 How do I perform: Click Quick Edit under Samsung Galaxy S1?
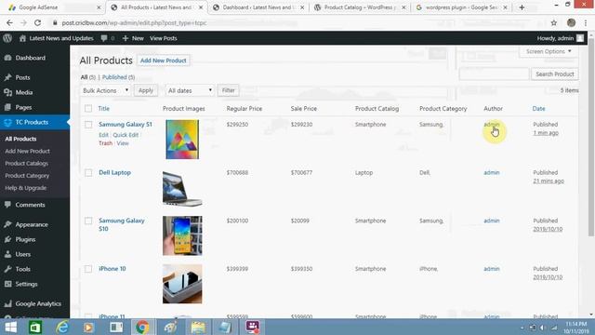coord(126,135)
